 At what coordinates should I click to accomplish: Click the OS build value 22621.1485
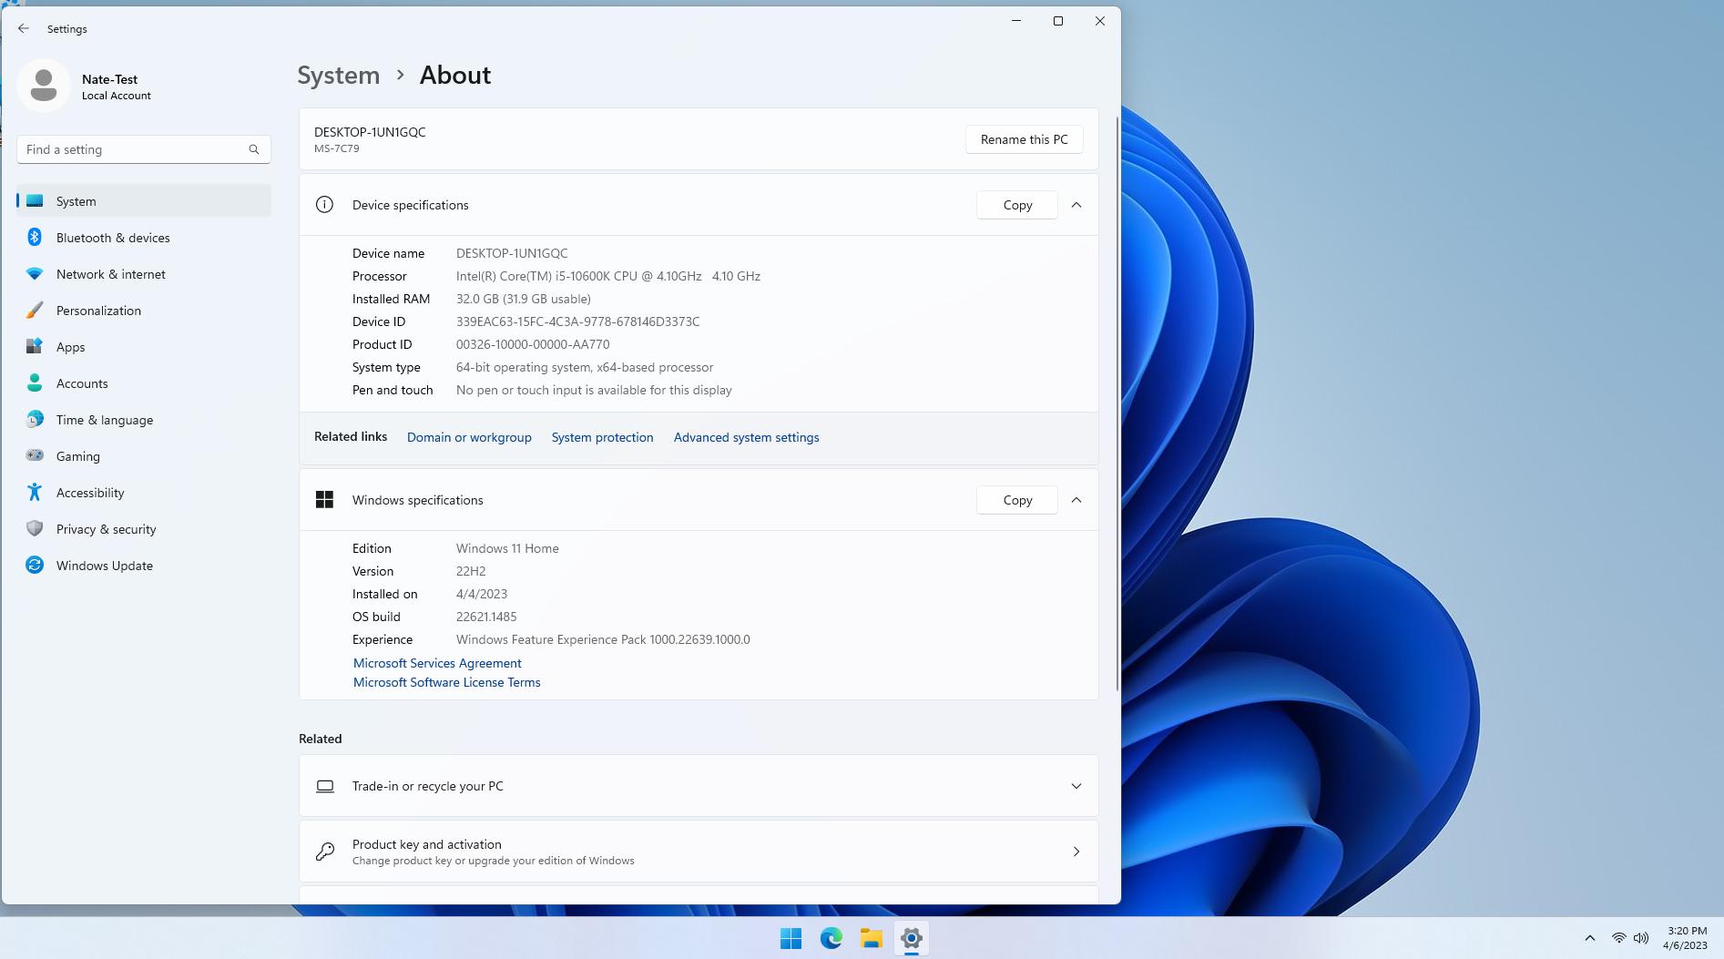click(486, 617)
